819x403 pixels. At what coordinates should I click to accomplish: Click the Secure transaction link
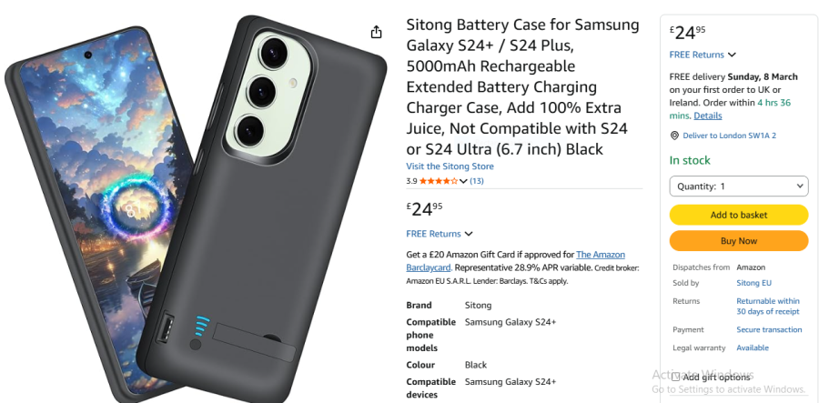pos(769,329)
